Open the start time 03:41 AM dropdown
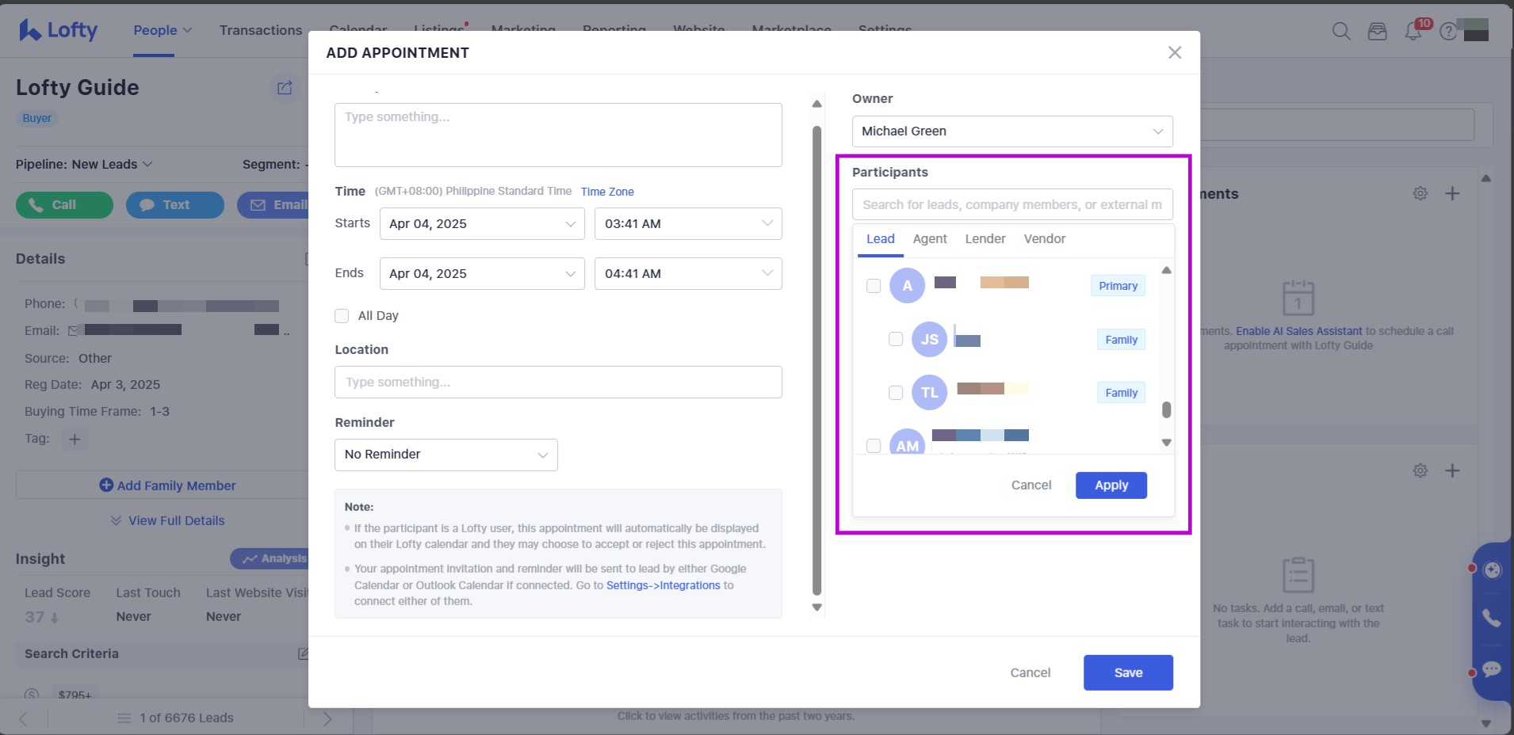 [x=687, y=224]
